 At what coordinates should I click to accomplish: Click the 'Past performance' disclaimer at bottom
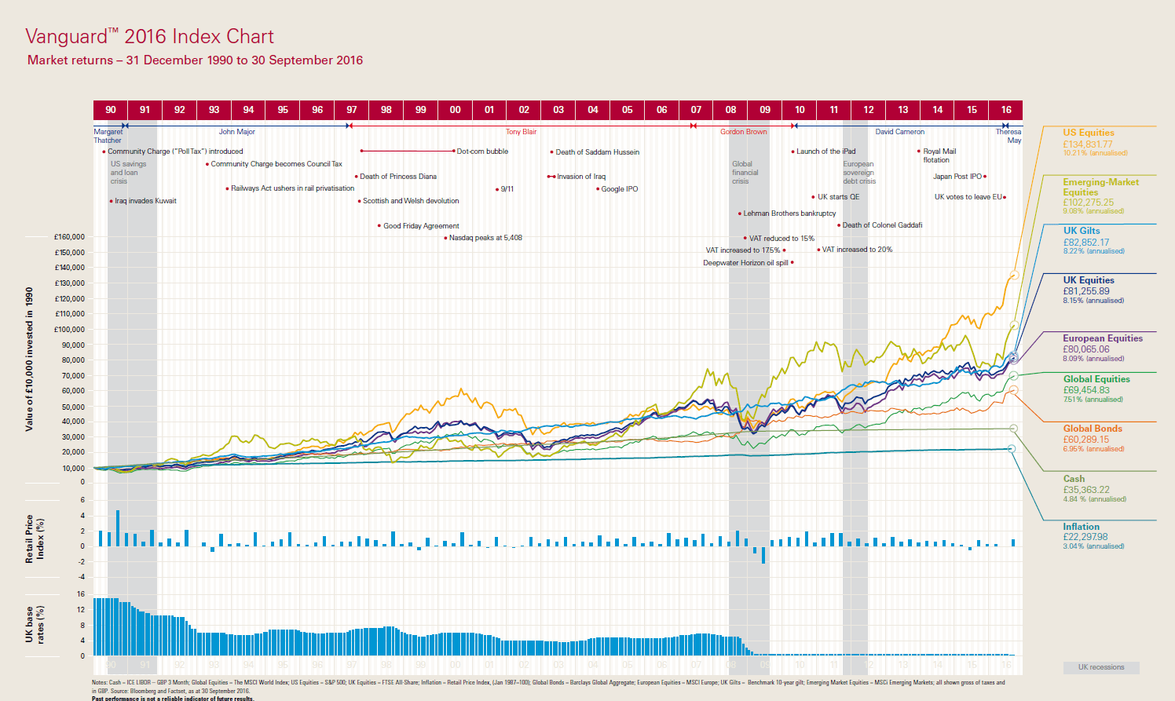click(173, 698)
